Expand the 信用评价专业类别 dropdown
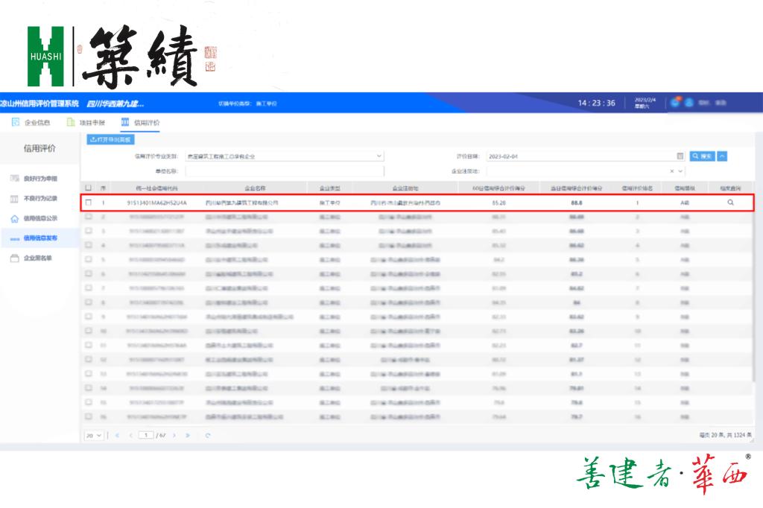Image resolution: width=763 pixels, height=508 pixels. pos(379,156)
